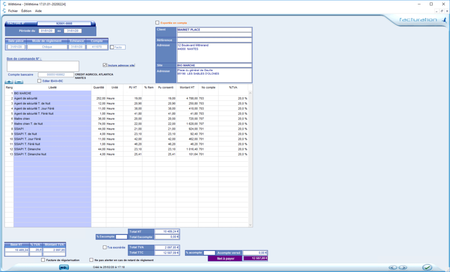Click the Bon de commande N° link
Viewport: 450px width, 272px height.
point(27,58)
